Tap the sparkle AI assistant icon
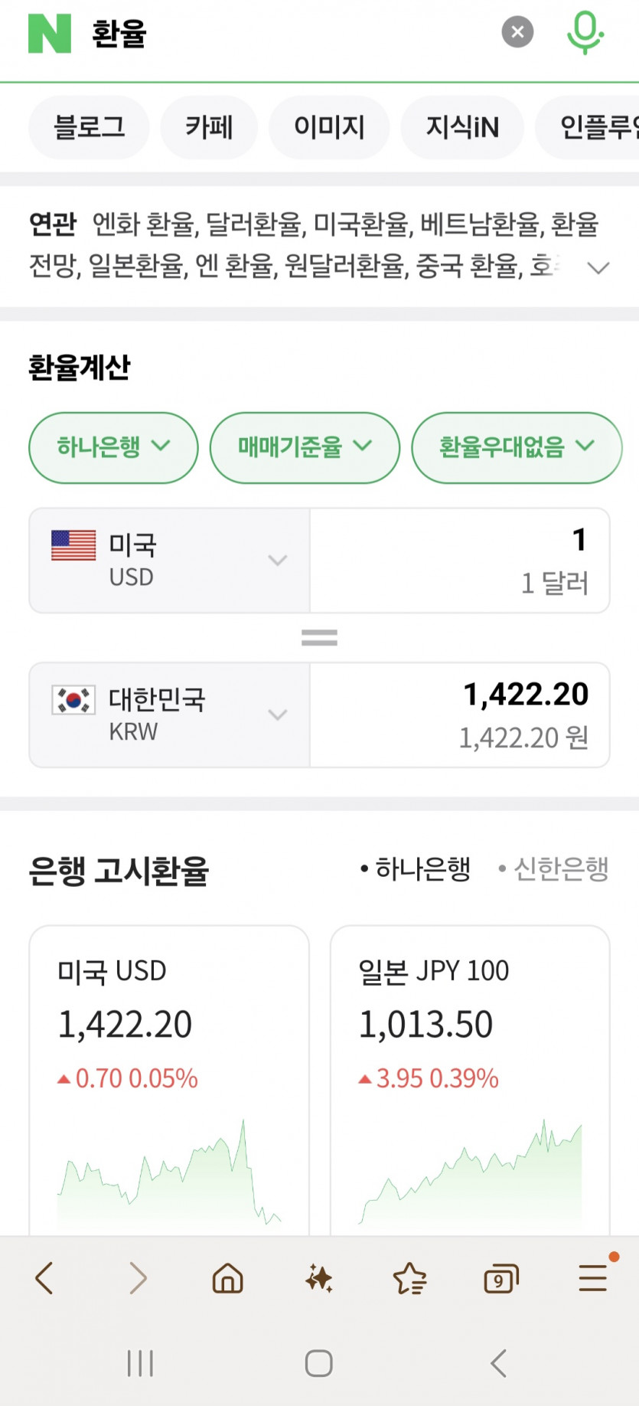639x1406 pixels. [x=318, y=1278]
